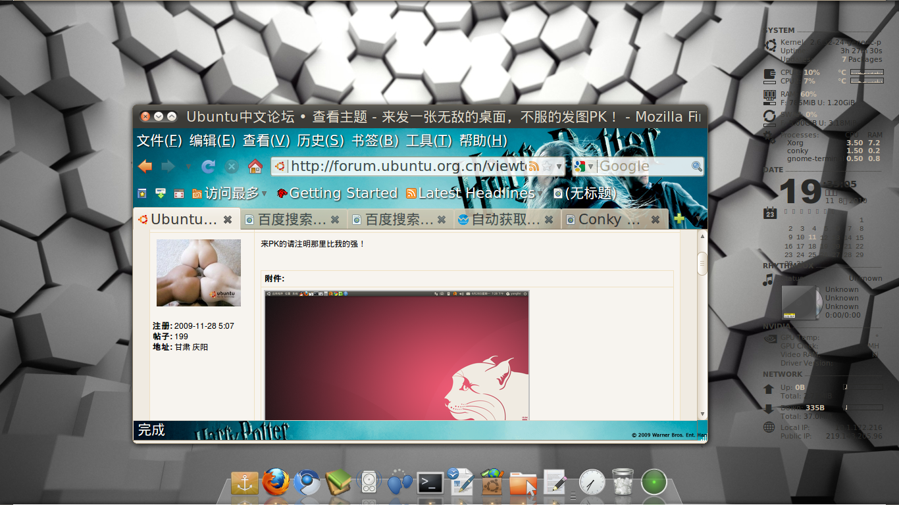Click the clock icon in the dock

click(x=592, y=483)
